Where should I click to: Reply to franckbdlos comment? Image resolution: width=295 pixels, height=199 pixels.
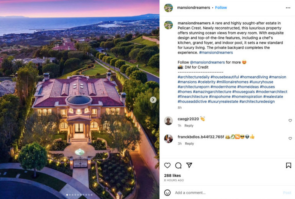click(x=189, y=144)
